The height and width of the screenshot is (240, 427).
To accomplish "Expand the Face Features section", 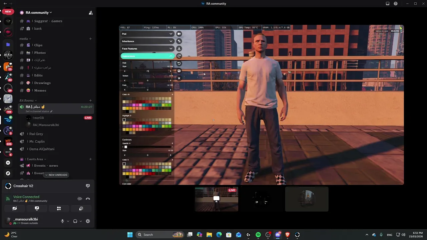I will [x=147, y=49].
